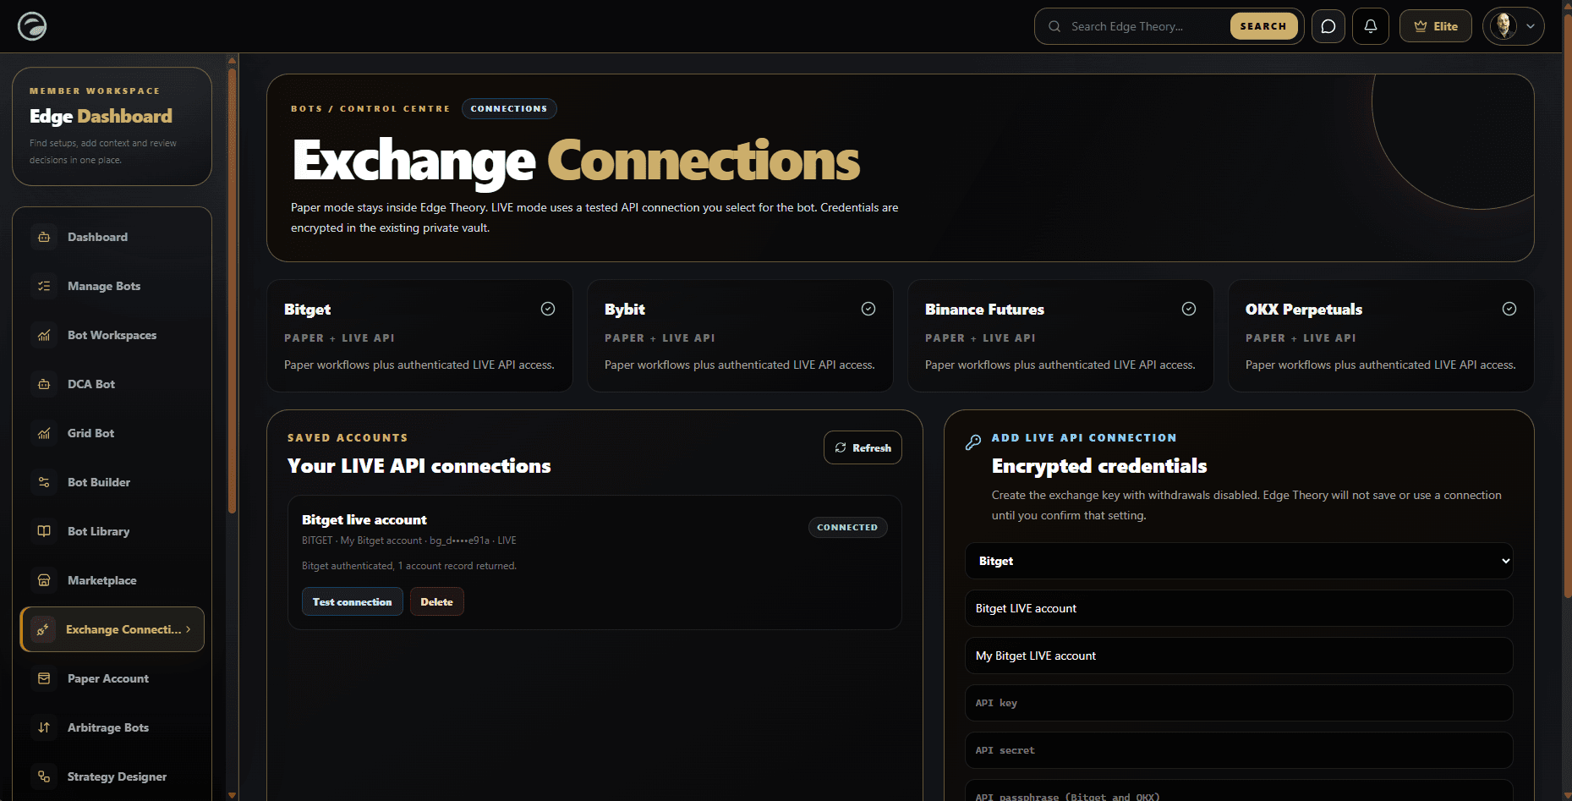The height and width of the screenshot is (801, 1572).
Task: Click the OKX Perpetuals check icon
Action: tap(1509, 309)
